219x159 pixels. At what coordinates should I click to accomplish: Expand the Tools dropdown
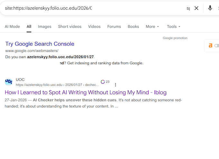point(174,26)
